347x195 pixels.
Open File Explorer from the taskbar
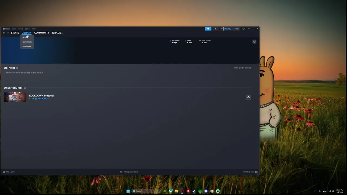[x=176, y=191]
